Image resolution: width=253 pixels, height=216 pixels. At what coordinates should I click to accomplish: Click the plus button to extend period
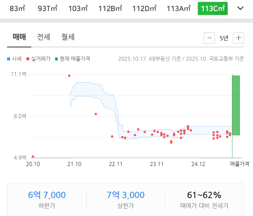238,38
